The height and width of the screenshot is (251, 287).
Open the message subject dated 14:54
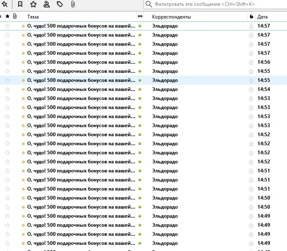(81, 89)
